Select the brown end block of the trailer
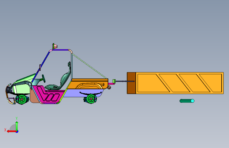The width and height of the screenshot is (229, 148). coord(131,83)
